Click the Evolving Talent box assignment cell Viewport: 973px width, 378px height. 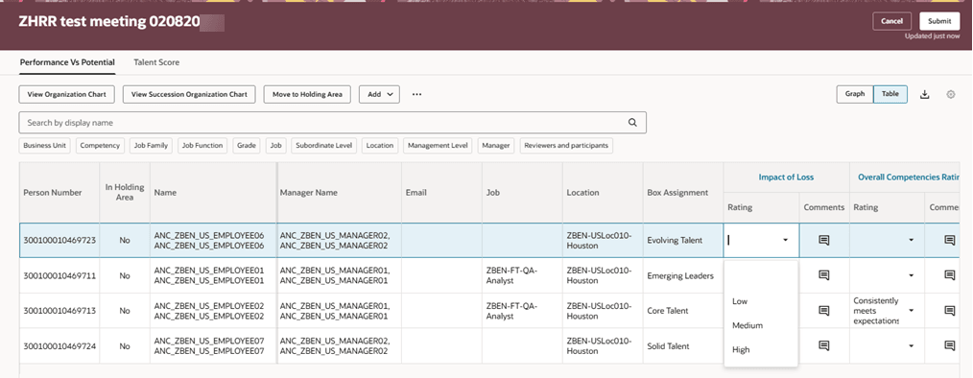click(x=682, y=240)
